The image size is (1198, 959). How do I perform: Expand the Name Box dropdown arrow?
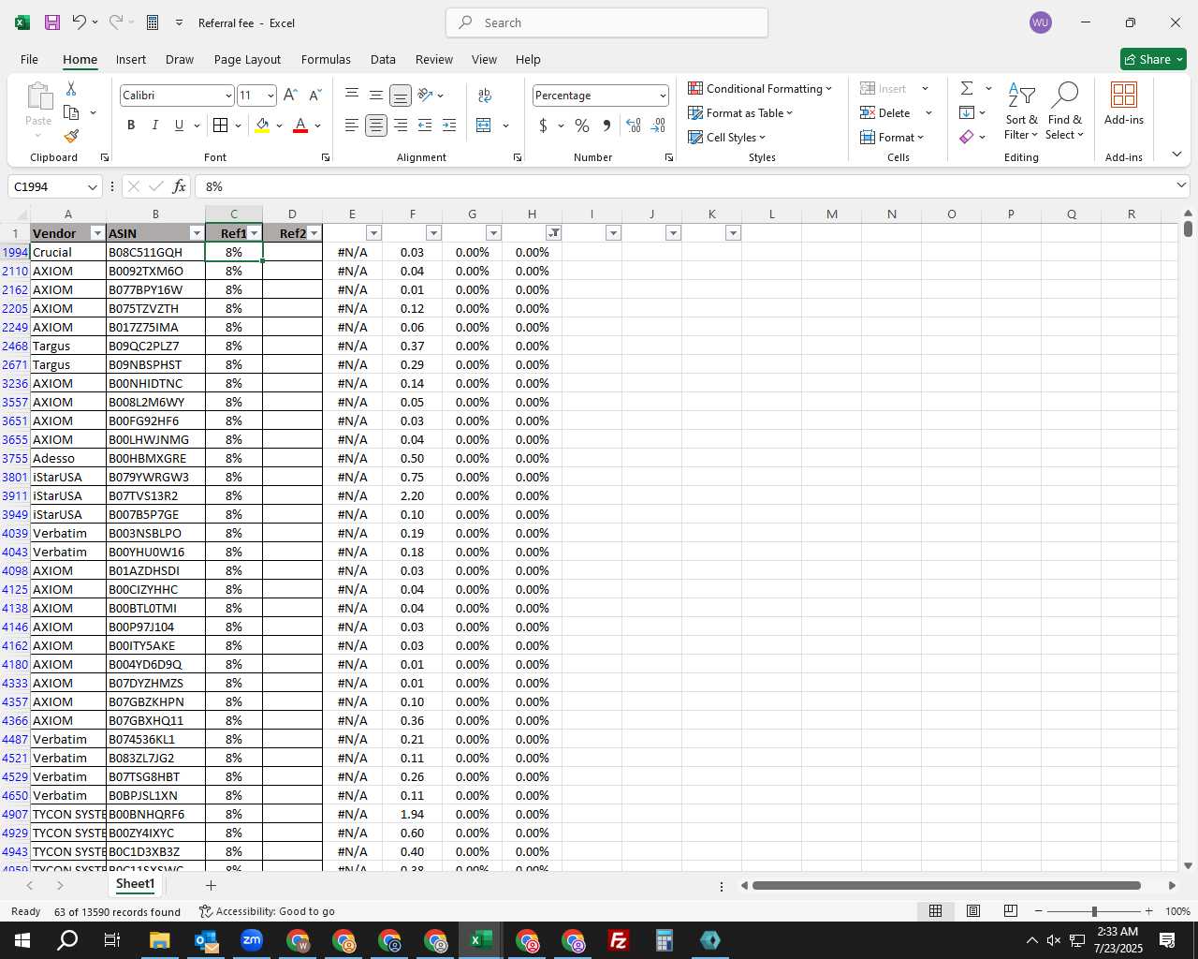click(92, 186)
